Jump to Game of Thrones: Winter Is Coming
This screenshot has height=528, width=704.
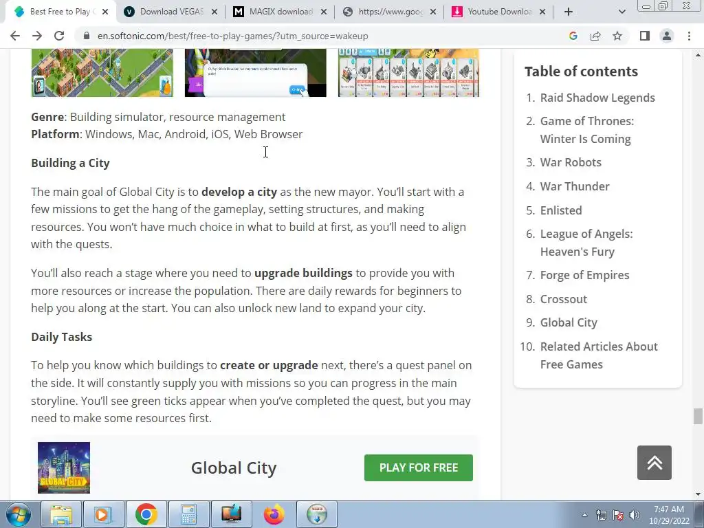587,130
